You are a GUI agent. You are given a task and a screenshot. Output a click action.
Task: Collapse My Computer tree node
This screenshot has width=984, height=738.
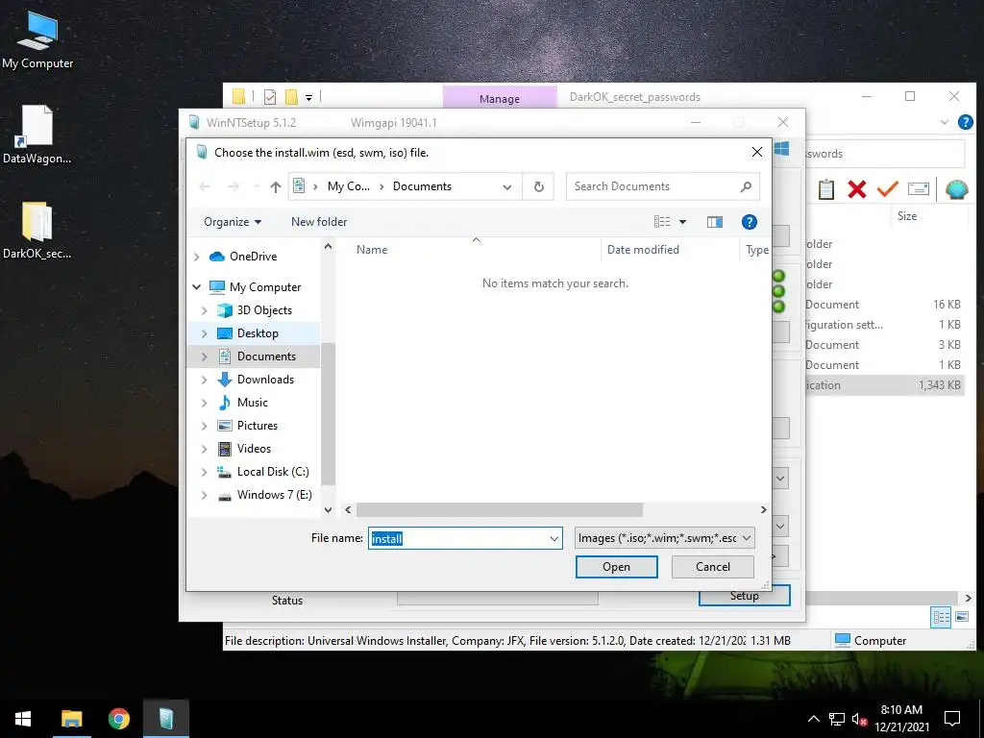click(x=196, y=286)
